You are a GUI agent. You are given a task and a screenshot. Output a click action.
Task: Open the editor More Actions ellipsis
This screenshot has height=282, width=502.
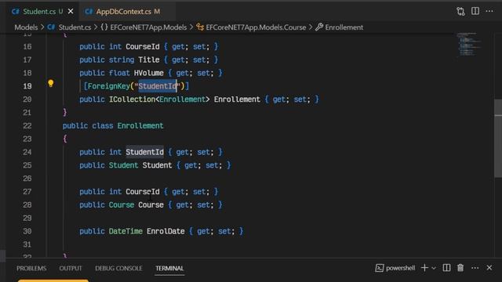tap(489, 11)
